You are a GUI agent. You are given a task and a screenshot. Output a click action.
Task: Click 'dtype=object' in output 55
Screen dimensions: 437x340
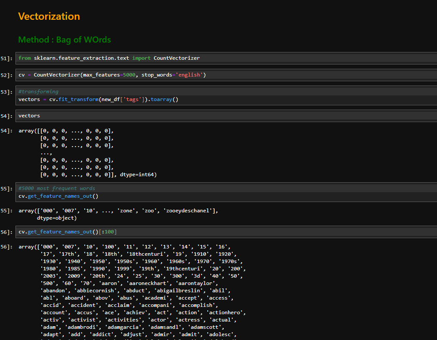(x=55, y=218)
